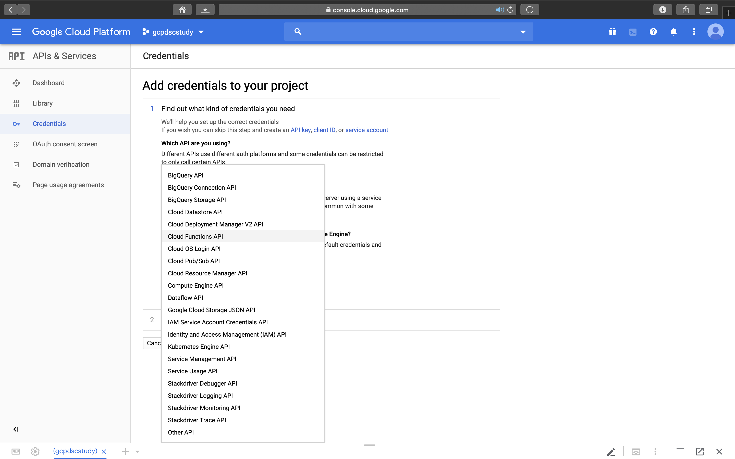Choose Kubernetes Engine API option
Viewport: 735px width, 459px height.
tap(199, 347)
